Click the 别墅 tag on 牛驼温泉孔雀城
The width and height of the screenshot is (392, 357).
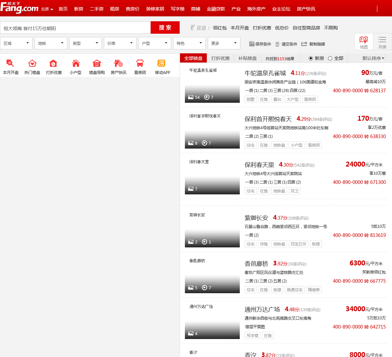[251, 99]
